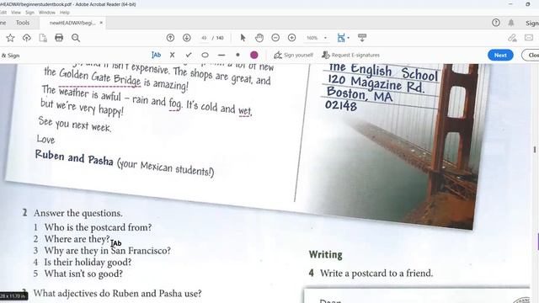Click 'Is their holiday good?' question
539x303 pixels.
coord(88,262)
